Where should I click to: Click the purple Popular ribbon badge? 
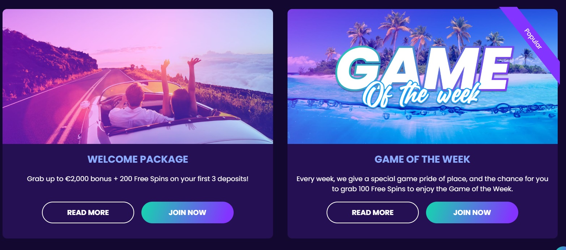tap(532, 39)
